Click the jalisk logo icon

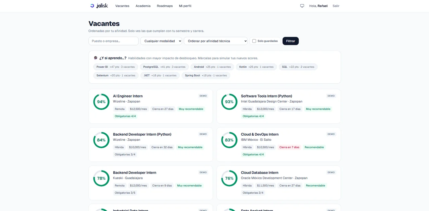(92, 6)
